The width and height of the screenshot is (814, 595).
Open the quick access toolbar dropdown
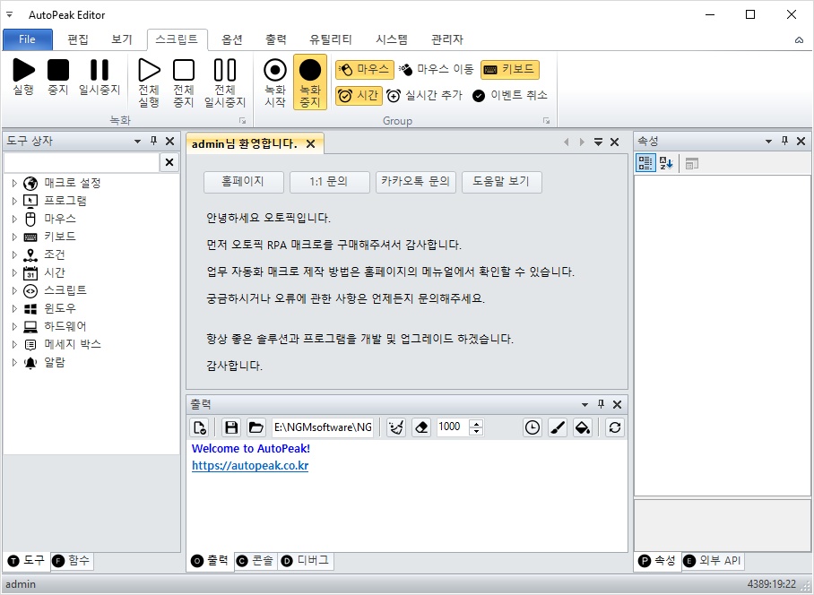tap(9, 14)
